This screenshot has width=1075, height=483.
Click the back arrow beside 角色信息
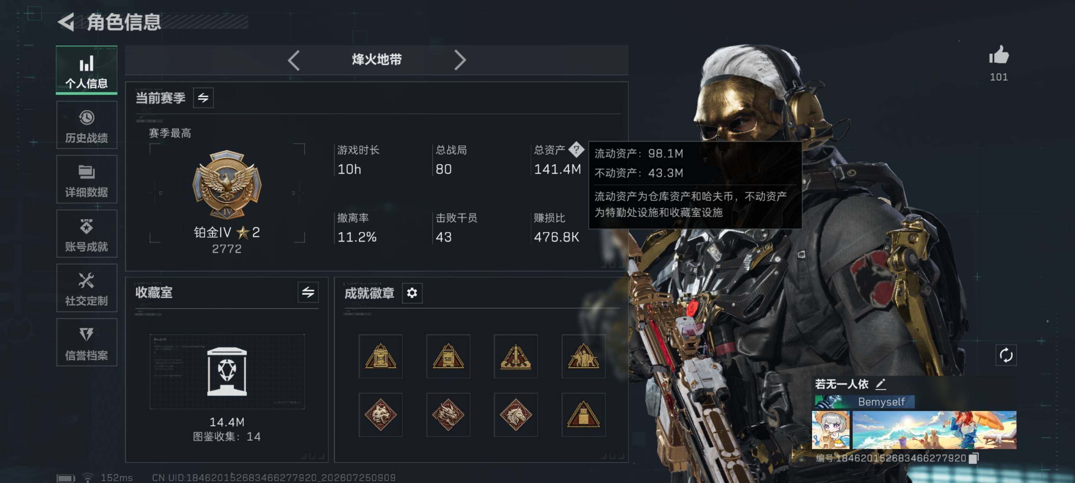tap(66, 22)
